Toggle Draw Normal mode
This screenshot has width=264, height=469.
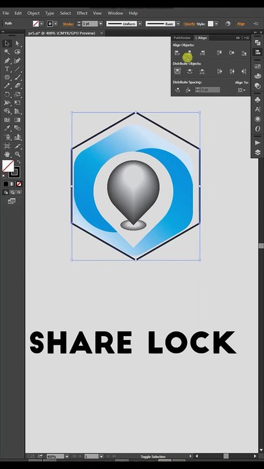[x=6, y=192]
